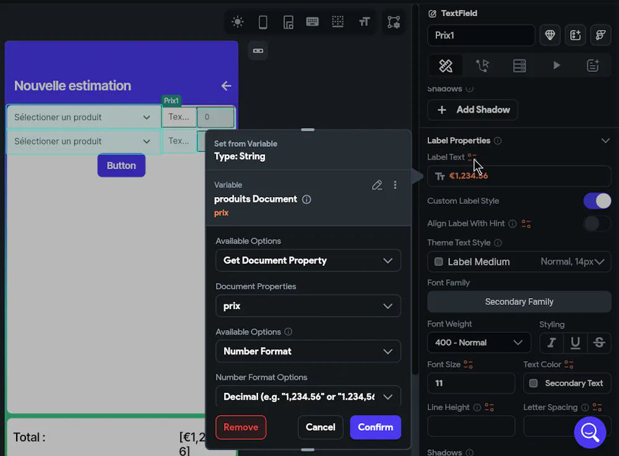Toggle the keyboard preview icon
Screen dimensions: 619x456
pos(312,21)
